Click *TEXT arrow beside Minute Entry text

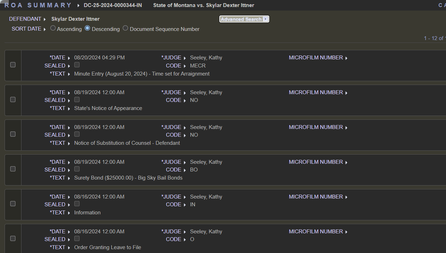pos(69,74)
